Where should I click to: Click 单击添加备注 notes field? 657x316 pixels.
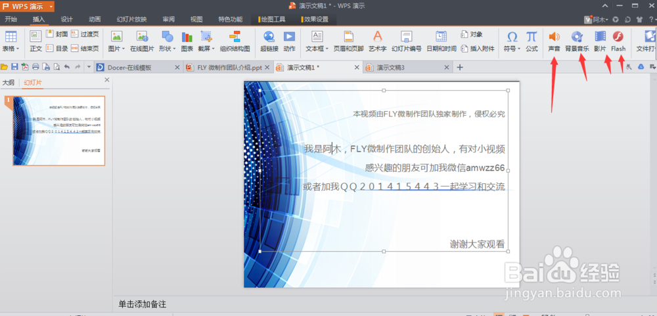(142, 304)
